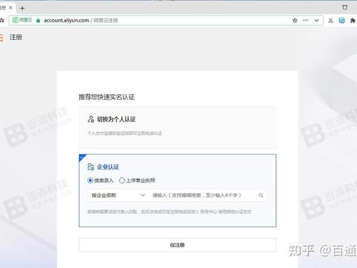Open the 按企业名称 dropdown
357x268 pixels.
tap(118, 195)
